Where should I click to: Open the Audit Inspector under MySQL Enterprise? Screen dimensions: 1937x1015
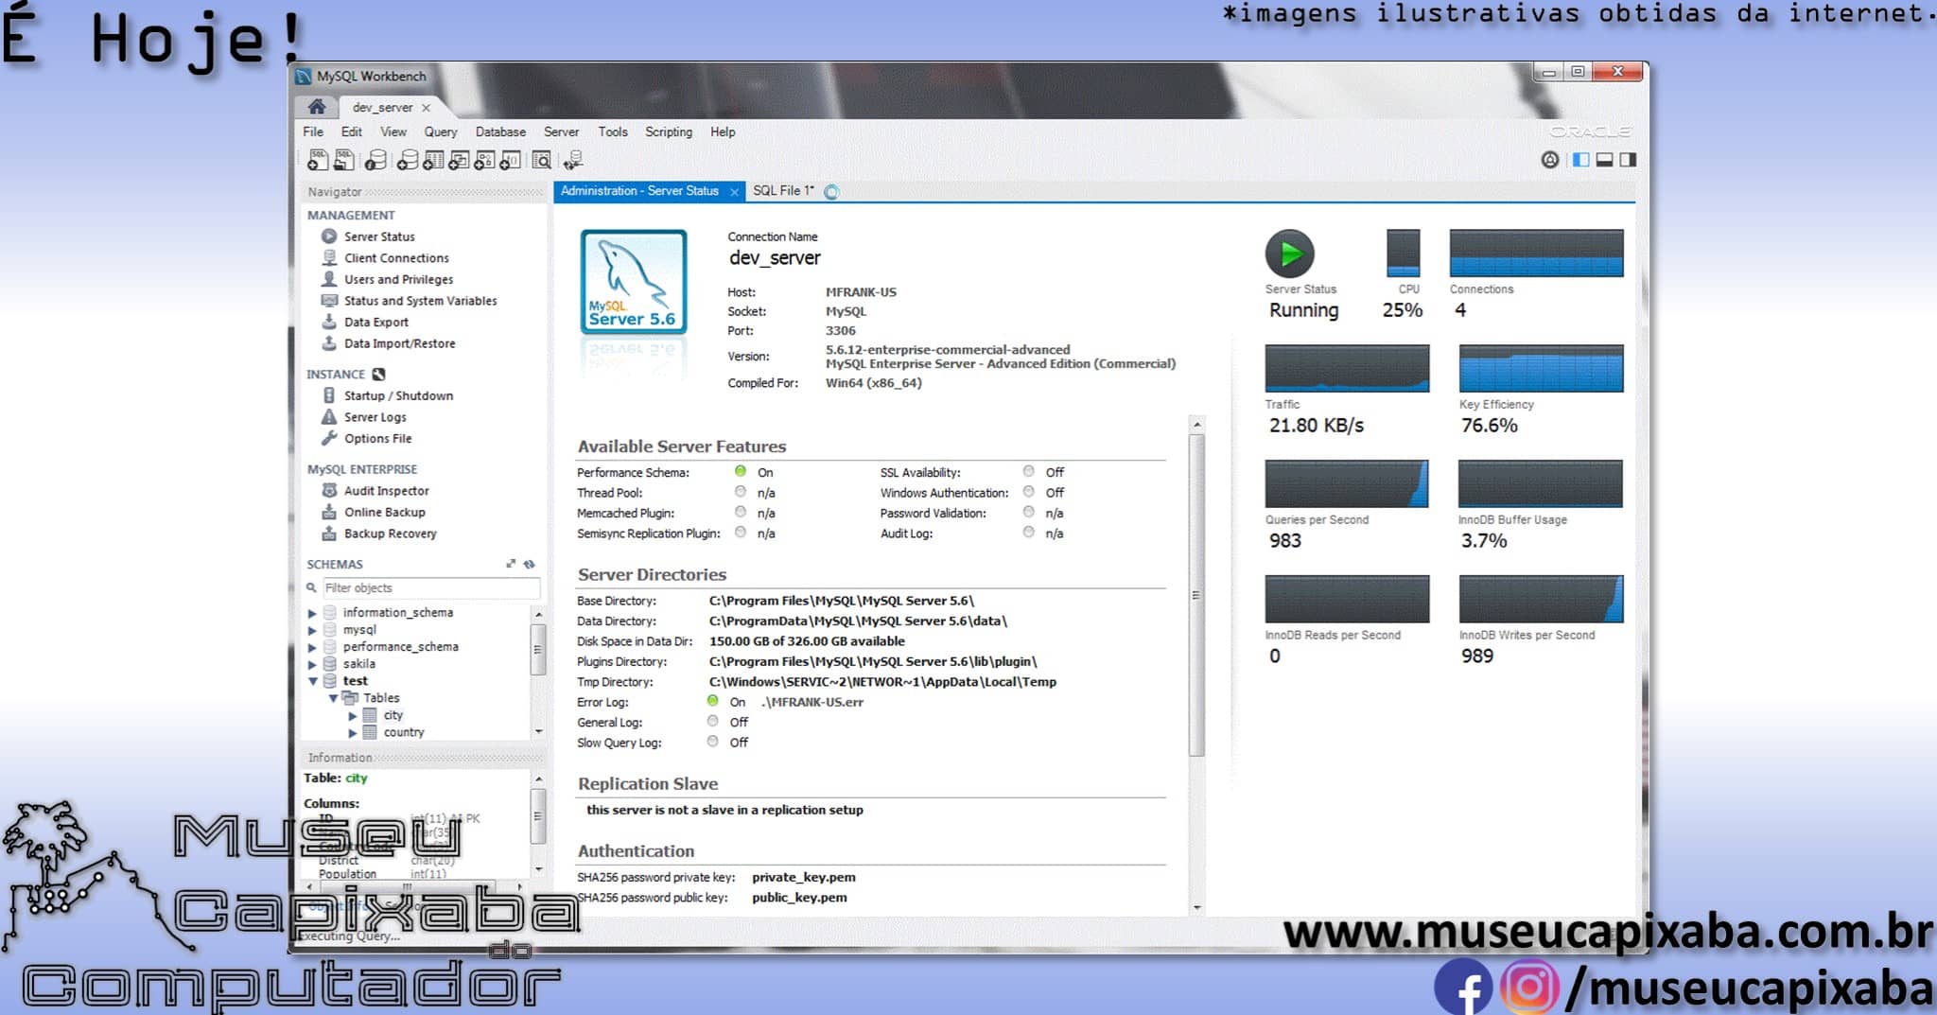tap(386, 490)
